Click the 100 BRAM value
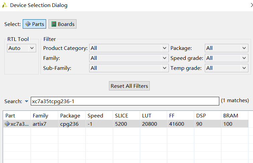 point(228,124)
